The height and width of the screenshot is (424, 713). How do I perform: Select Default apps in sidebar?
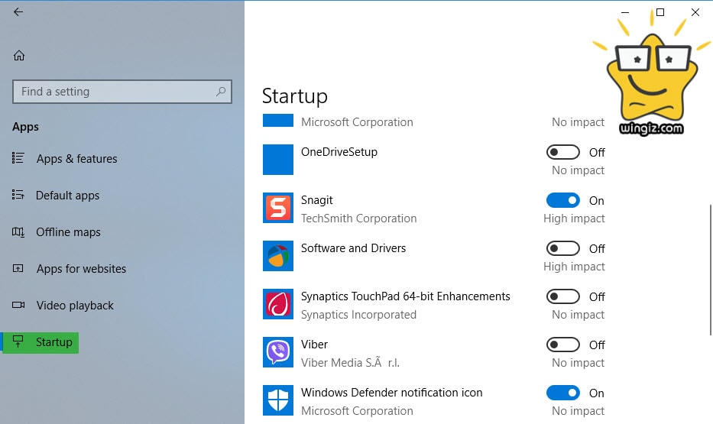(x=67, y=196)
